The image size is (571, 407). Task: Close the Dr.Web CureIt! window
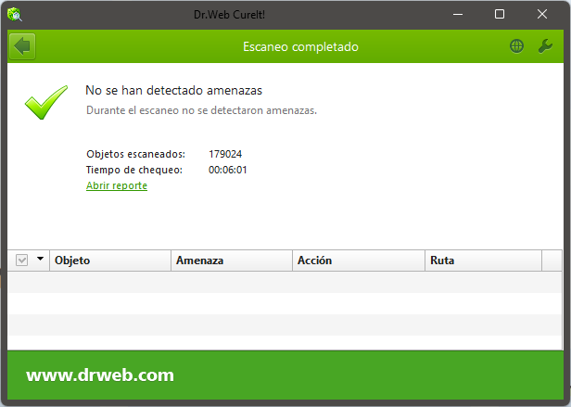tap(542, 15)
